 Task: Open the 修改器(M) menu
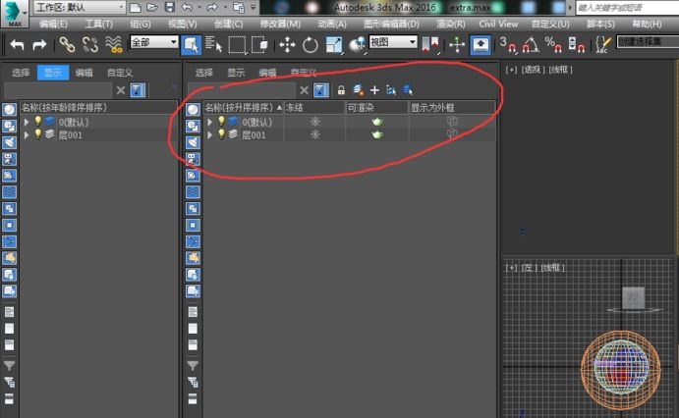point(280,25)
